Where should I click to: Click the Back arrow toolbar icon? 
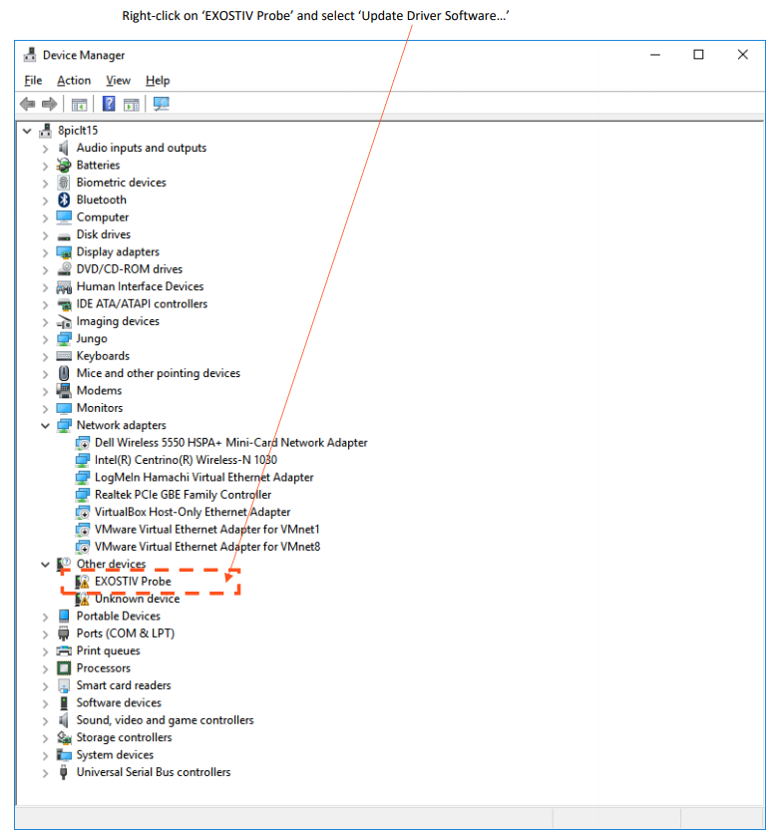coord(27,104)
